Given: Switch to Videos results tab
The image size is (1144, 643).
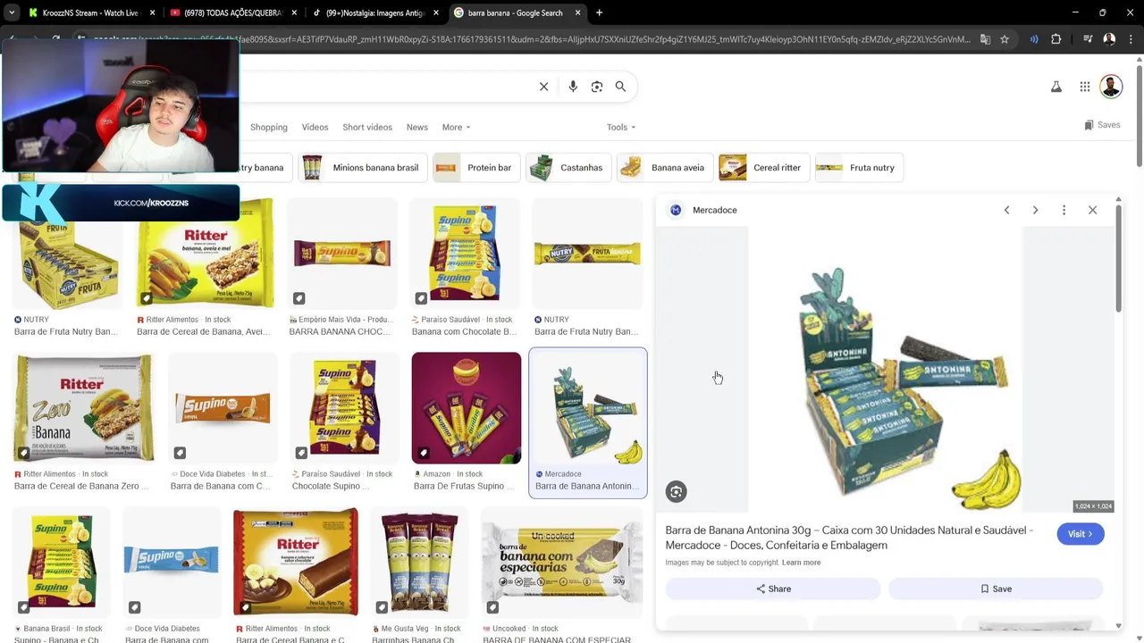Looking at the screenshot, I should coord(315,127).
